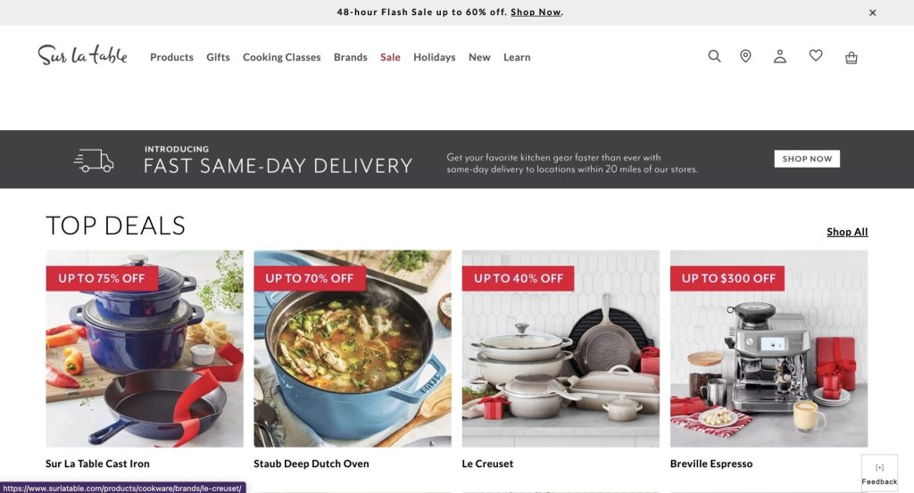The width and height of the screenshot is (914, 493).
Task: Open the Brands menu
Action: [x=350, y=57]
